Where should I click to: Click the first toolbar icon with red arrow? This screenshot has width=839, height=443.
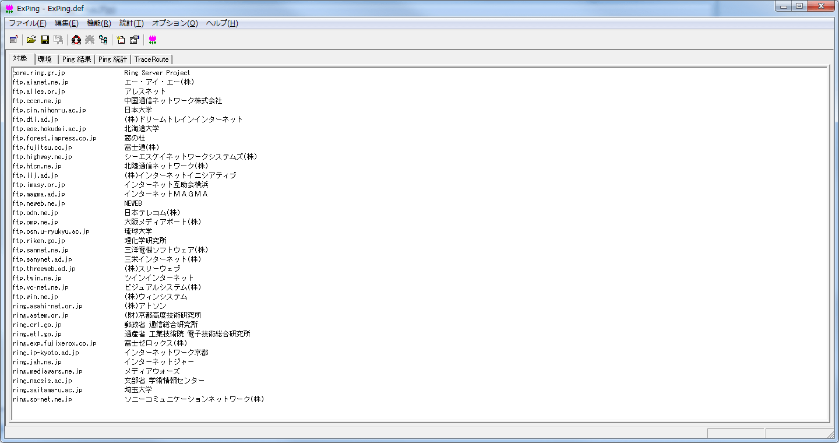[13, 40]
